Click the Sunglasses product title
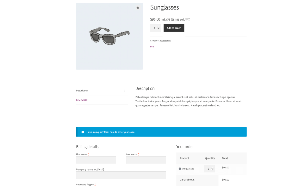 click(164, 7)
